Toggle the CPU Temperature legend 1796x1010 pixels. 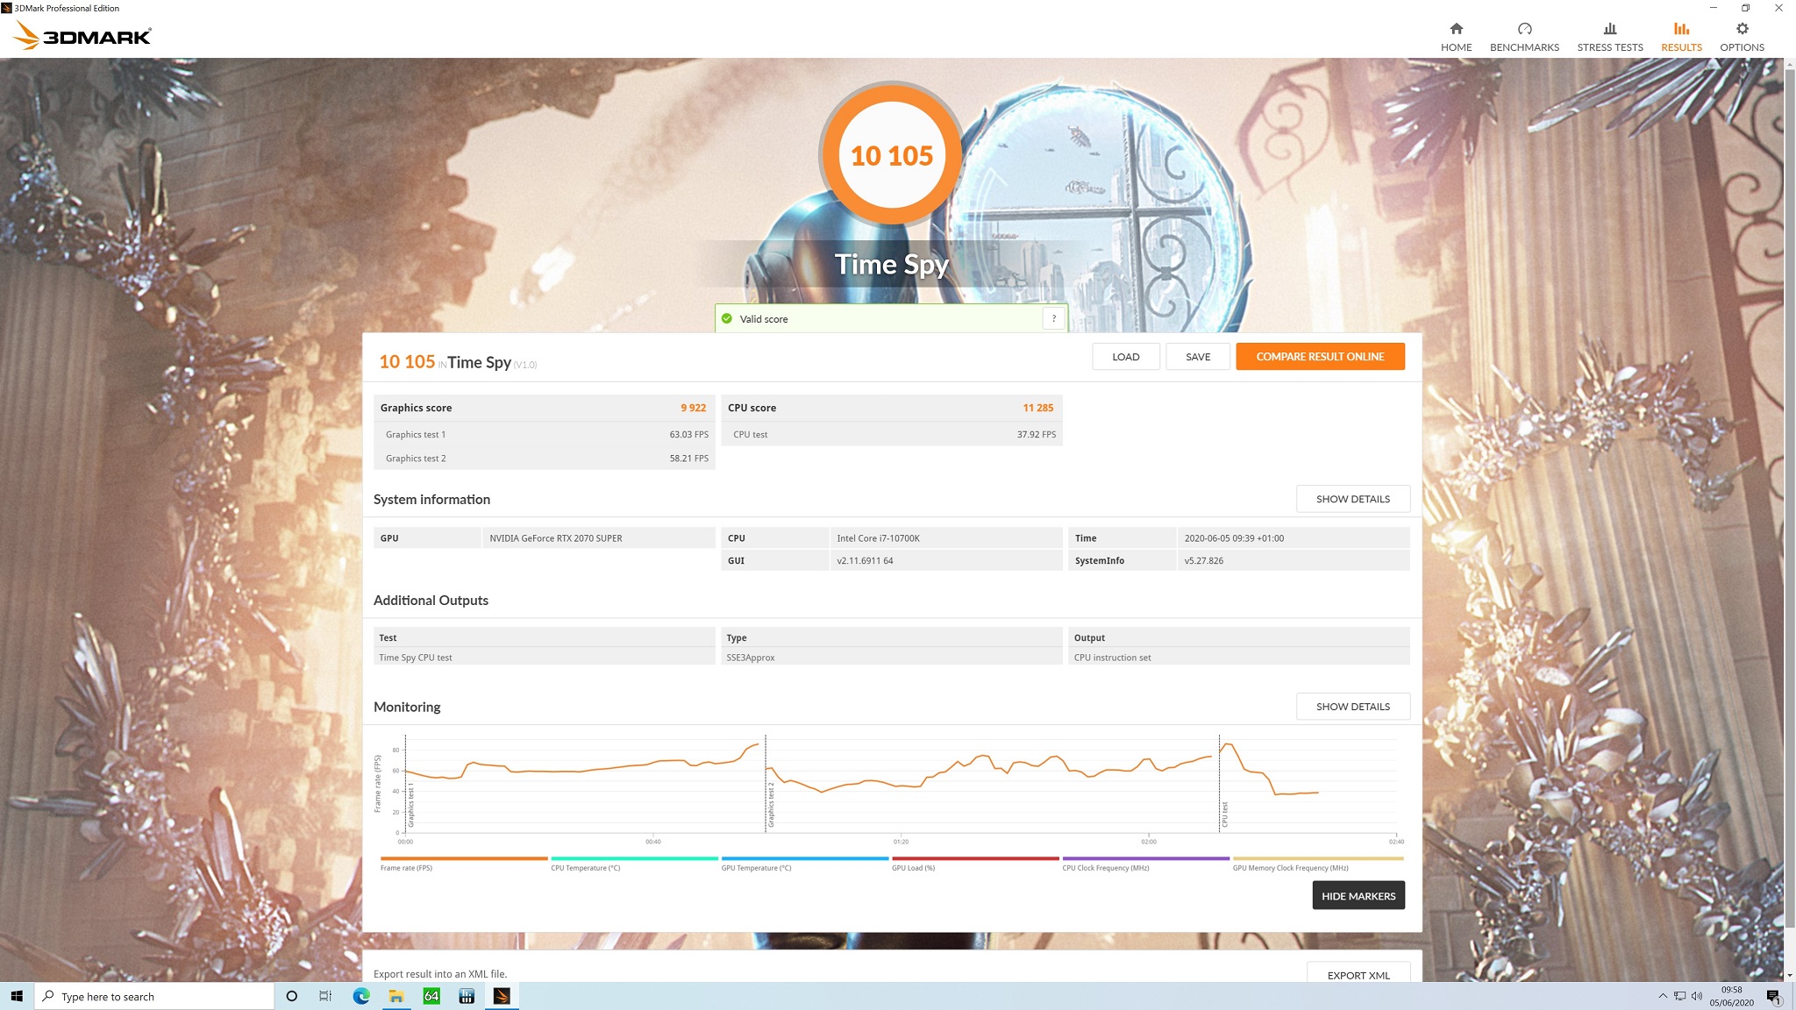(585, 867)
